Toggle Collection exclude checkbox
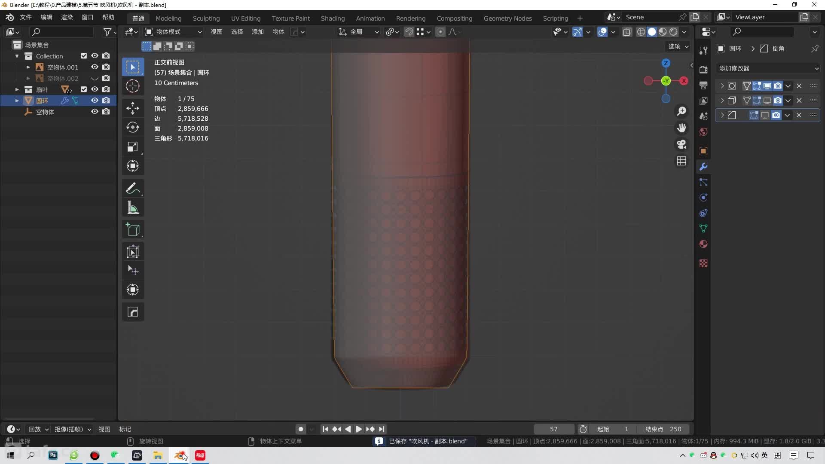This screenshot has width=825, height=464. click(84, 56)
